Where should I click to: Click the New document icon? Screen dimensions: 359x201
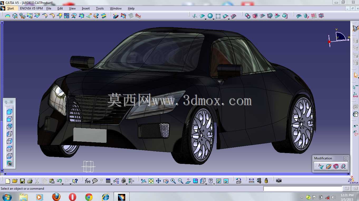8,181
